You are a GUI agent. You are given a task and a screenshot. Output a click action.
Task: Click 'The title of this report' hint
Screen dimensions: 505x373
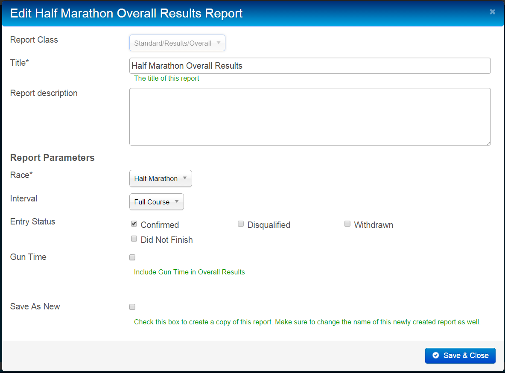pos(166,78)
